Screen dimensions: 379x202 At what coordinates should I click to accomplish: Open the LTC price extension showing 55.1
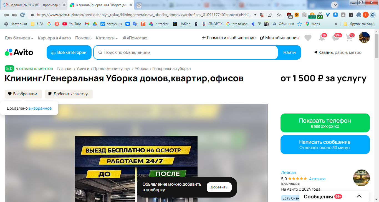[320, 15]
